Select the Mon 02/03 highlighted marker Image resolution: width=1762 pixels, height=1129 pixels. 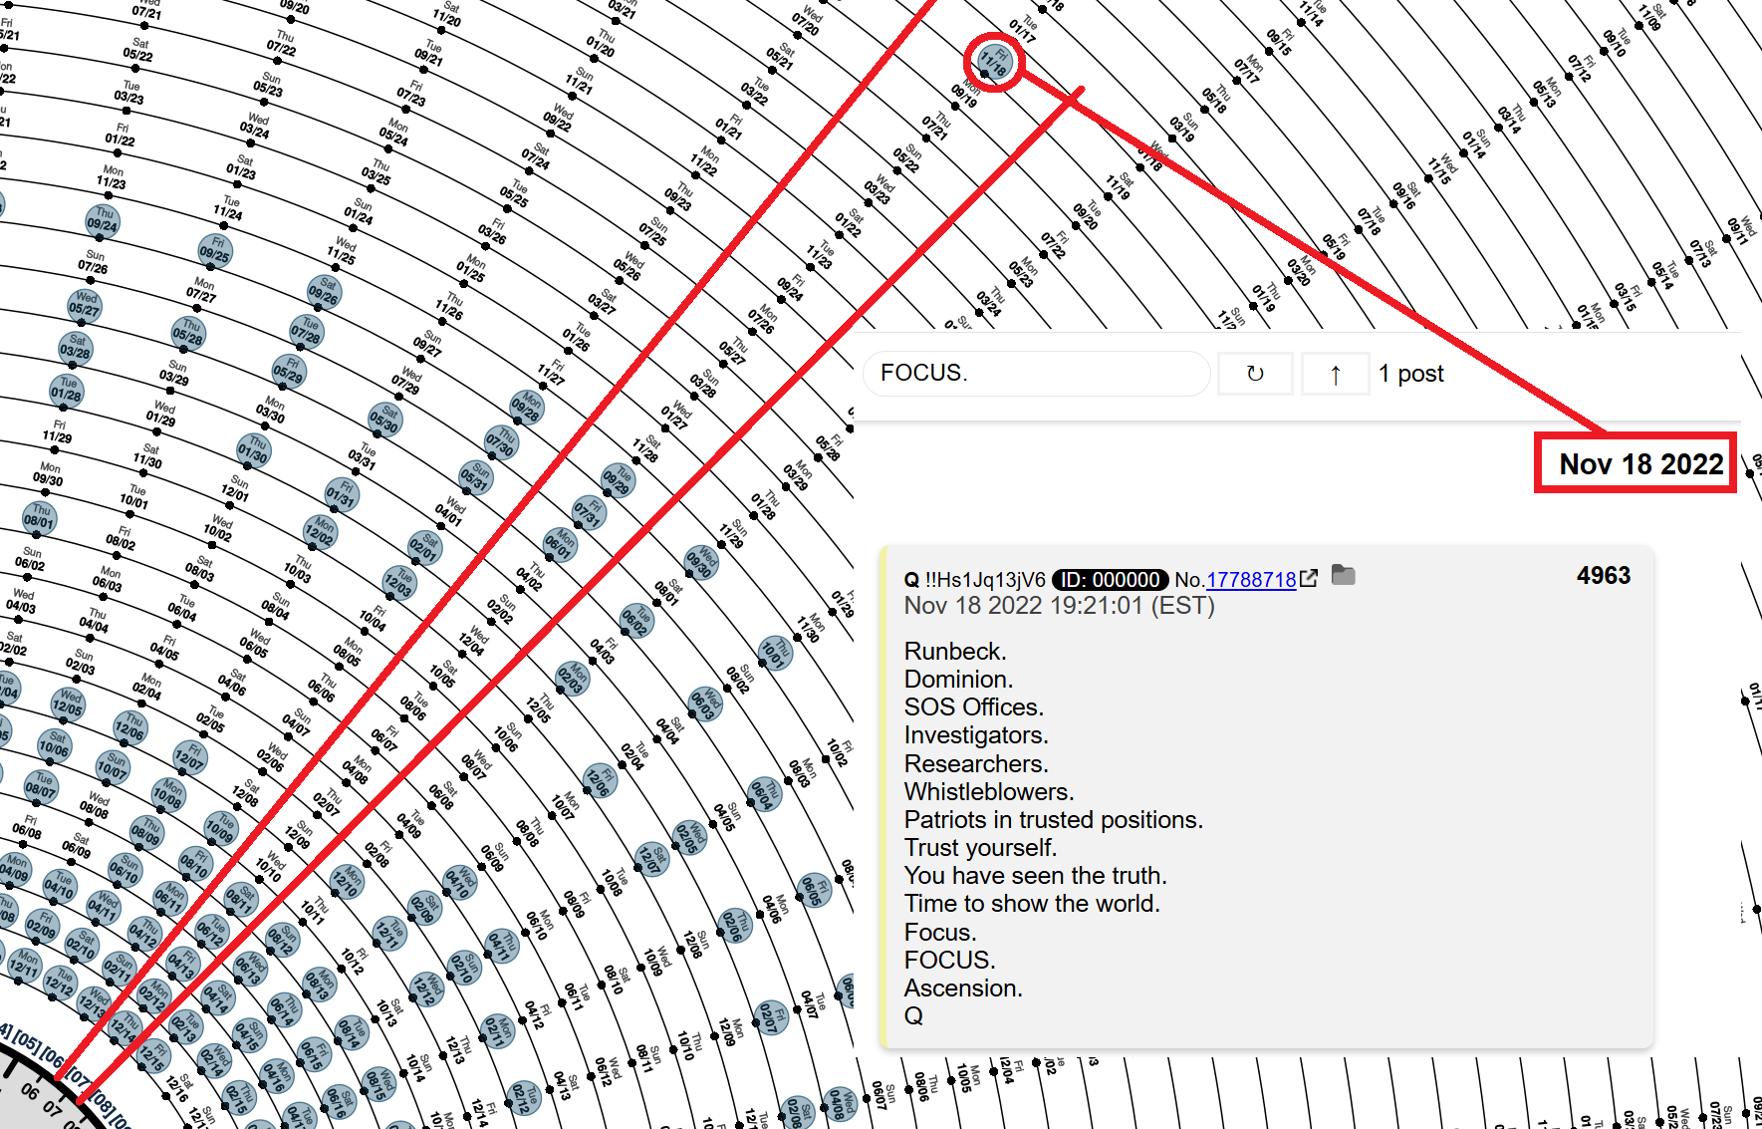click(x=573, y=679)
